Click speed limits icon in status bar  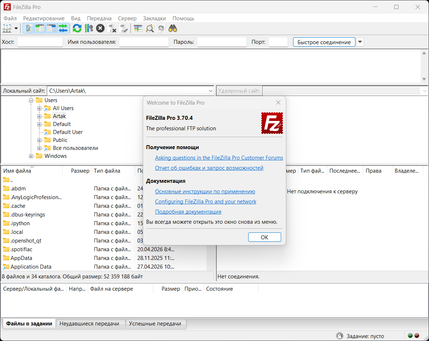pyautogui.click(x=340, y=336)
